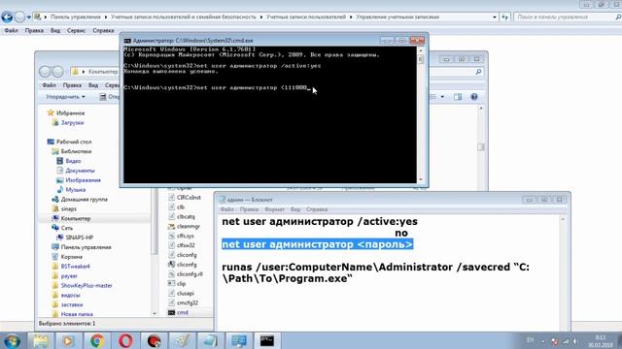Select Избранное star in navigation pane
Screen dimensions: 622x349
click(51, 112)
